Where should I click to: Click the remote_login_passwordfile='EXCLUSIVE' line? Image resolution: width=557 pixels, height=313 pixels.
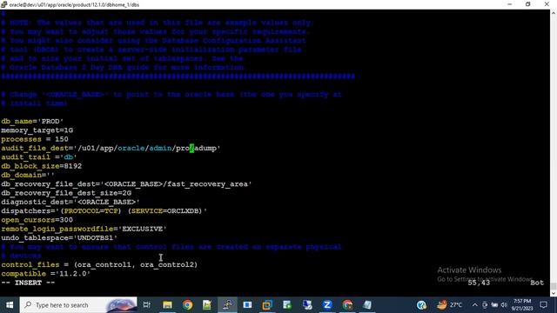coord(84,229)
